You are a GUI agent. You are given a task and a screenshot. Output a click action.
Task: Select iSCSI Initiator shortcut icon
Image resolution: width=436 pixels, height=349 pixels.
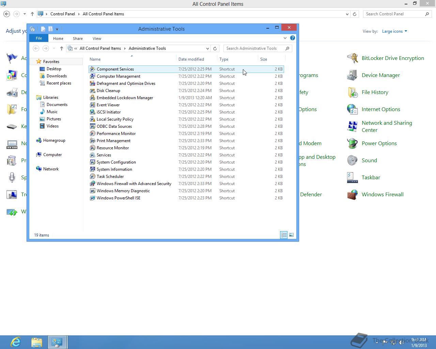coord(92,112)
